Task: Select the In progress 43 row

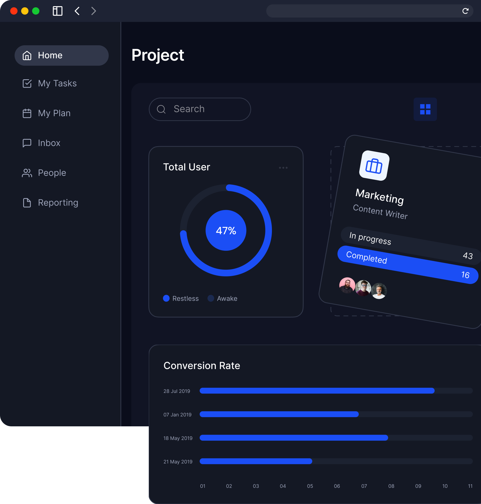Action: (x=410, y=245)
